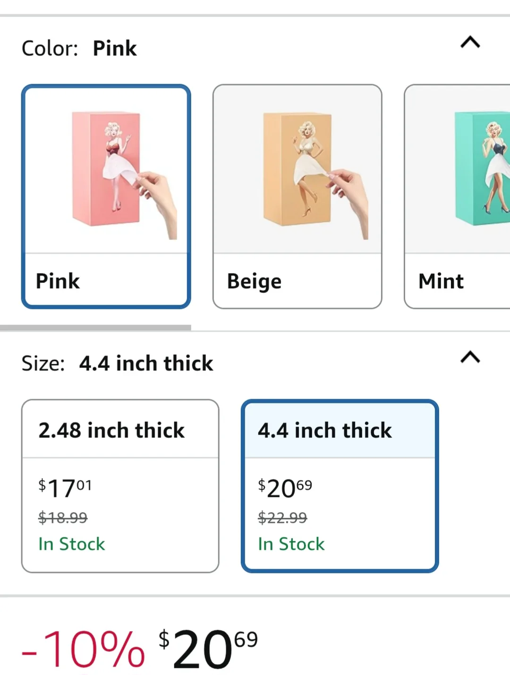The width and height of the screenshot is (510, 675).
Task: Click In Stock under 2.48 inch option
Action: (72, 544)
